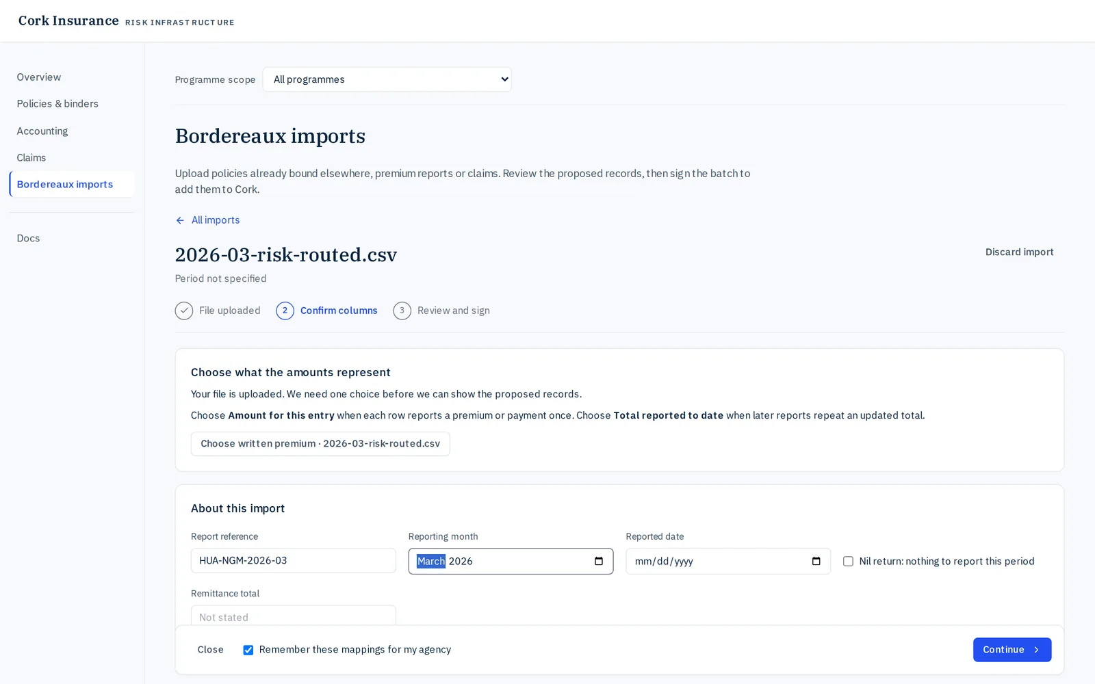The height and width of the screenshot is (684, 1095).
Task: Click the Close button
Action: tap(211, 650)
